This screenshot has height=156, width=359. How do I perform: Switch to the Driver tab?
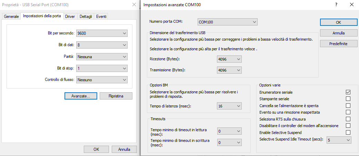pyautogui.click(x=70, y=17)
